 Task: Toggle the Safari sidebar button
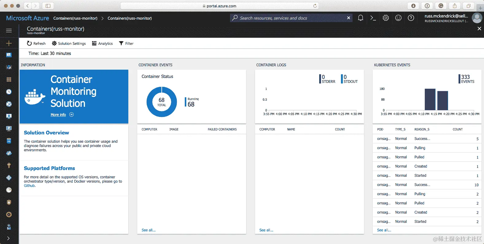[48, 6]
